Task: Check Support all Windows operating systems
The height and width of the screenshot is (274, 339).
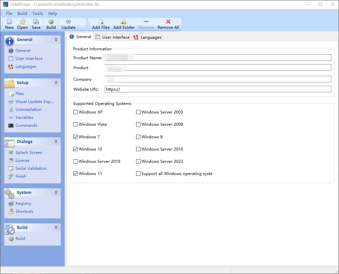Action: pyautogui.click(x=138, y=173)
